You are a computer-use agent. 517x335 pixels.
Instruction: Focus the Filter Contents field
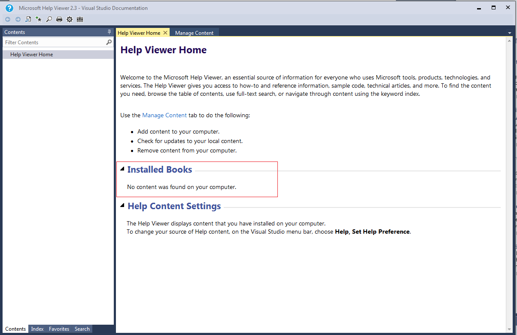(x=55, y=43)
